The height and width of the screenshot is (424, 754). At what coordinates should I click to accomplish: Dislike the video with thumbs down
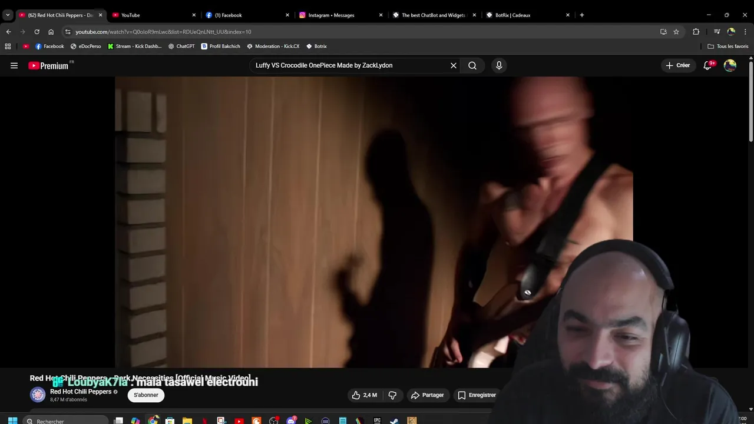click(392, 395)
